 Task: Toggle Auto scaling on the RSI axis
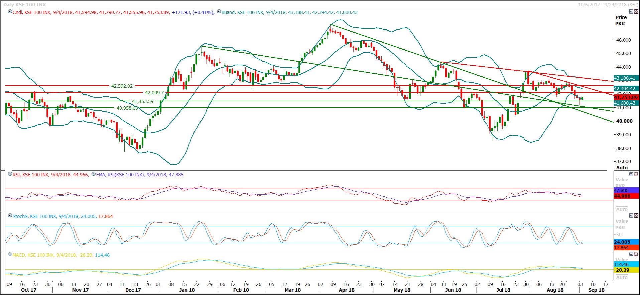click(622, 209)
